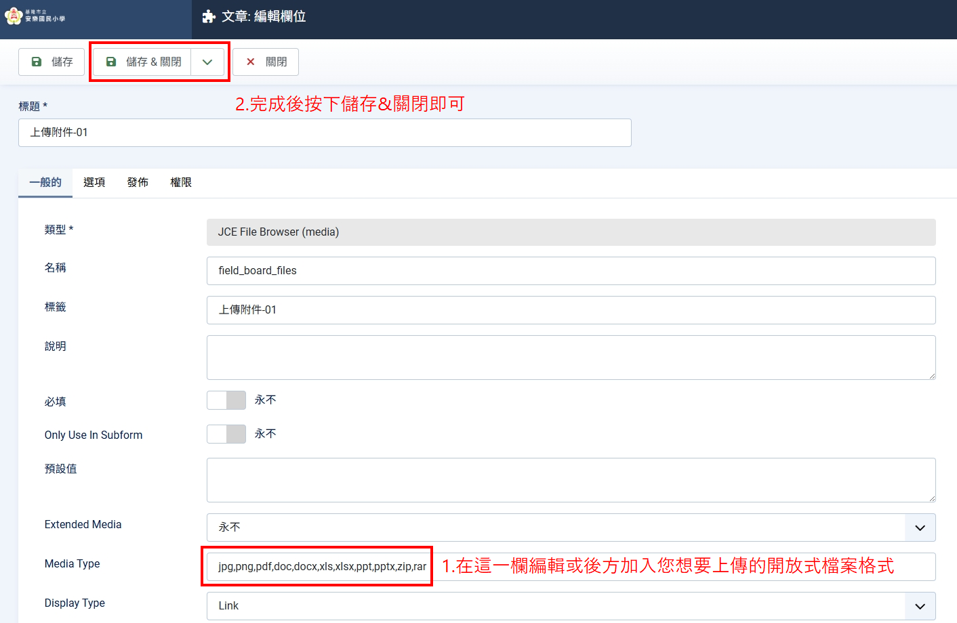Click the floppy disk icon on 儲存

click(37, 62)
